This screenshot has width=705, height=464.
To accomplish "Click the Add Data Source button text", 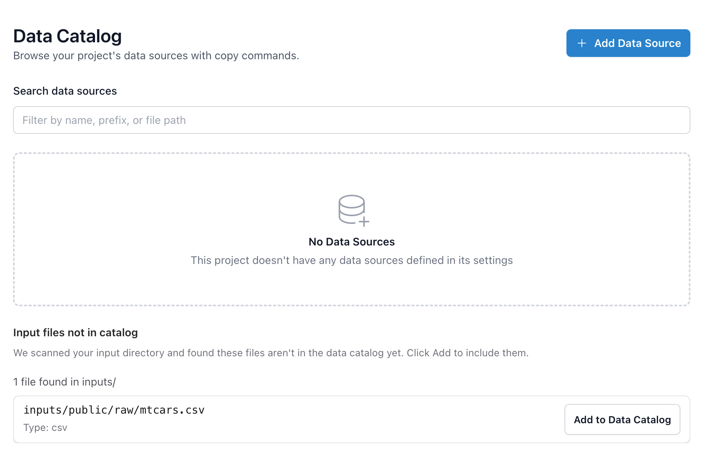I will click(x=637, y=43).
